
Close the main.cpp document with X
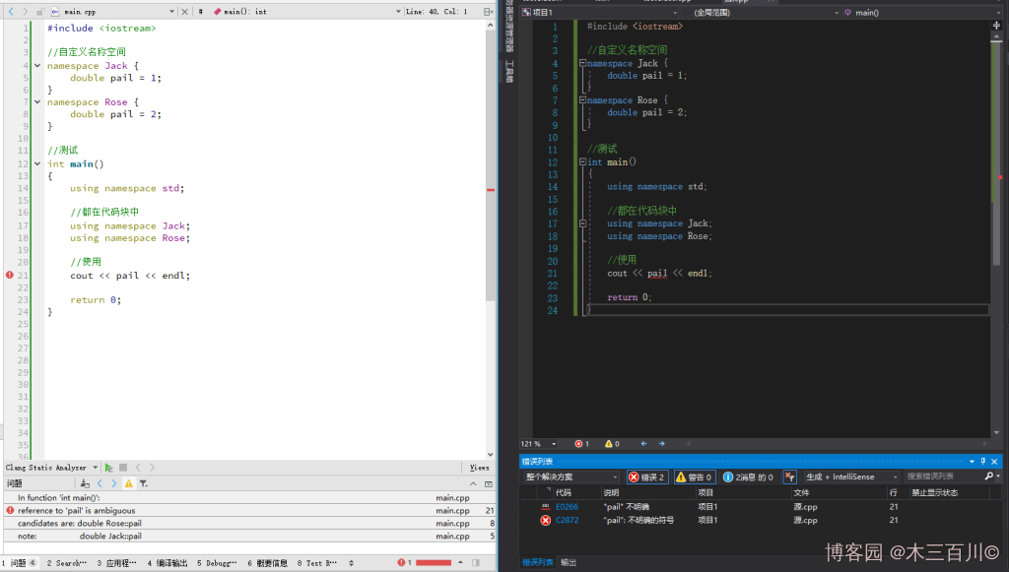click(x=183, y=12)
